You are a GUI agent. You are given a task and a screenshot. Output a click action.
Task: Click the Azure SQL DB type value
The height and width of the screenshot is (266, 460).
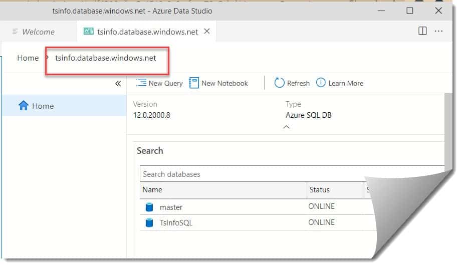(309, 115)
